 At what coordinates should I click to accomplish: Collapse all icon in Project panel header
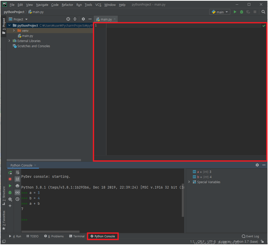pos(75,19)
